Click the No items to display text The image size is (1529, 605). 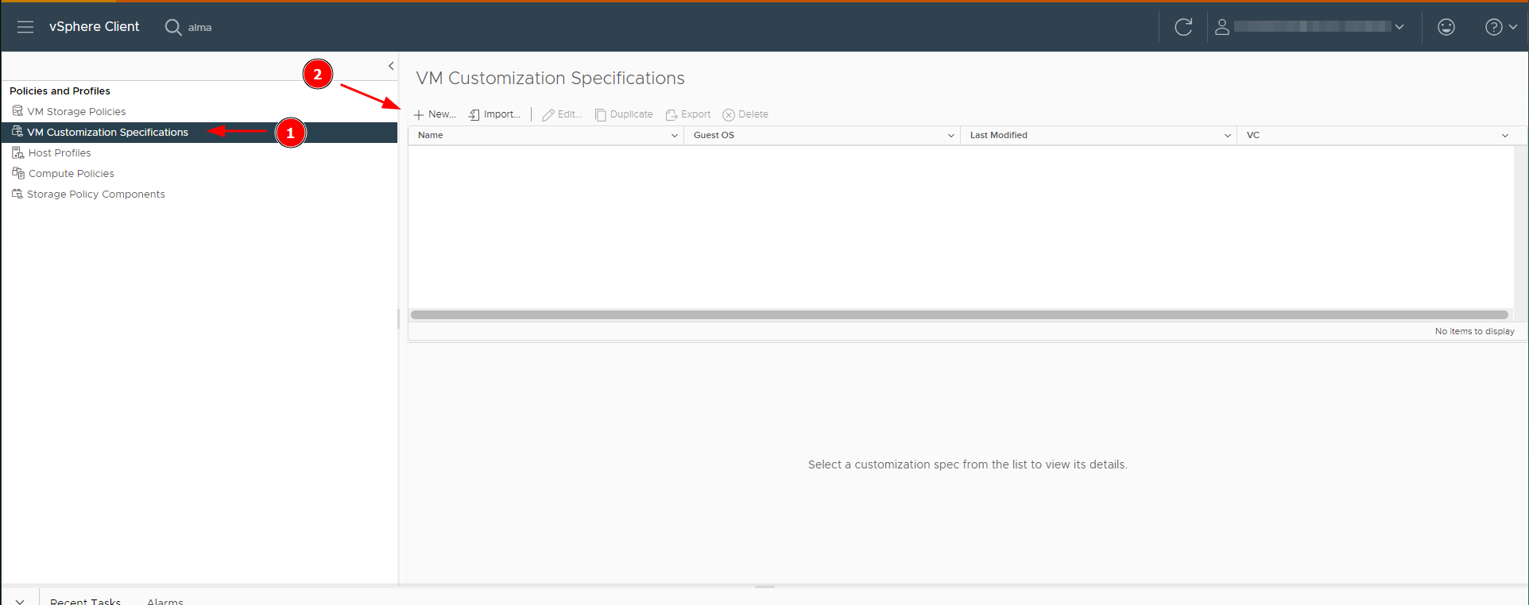click(x=1475, y=331)
